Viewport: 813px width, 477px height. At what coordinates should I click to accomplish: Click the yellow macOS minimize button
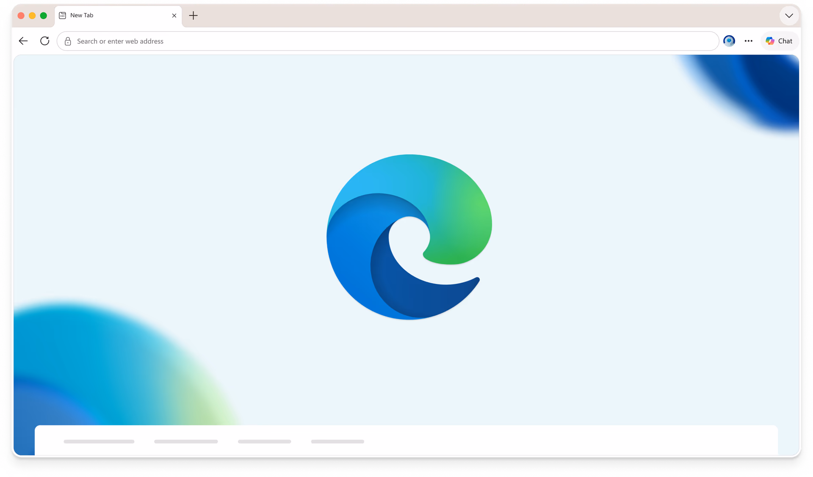(32, 16)
